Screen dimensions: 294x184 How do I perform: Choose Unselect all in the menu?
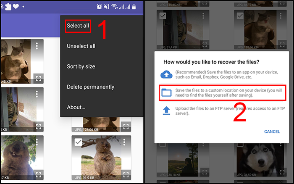tap(81, 46)
